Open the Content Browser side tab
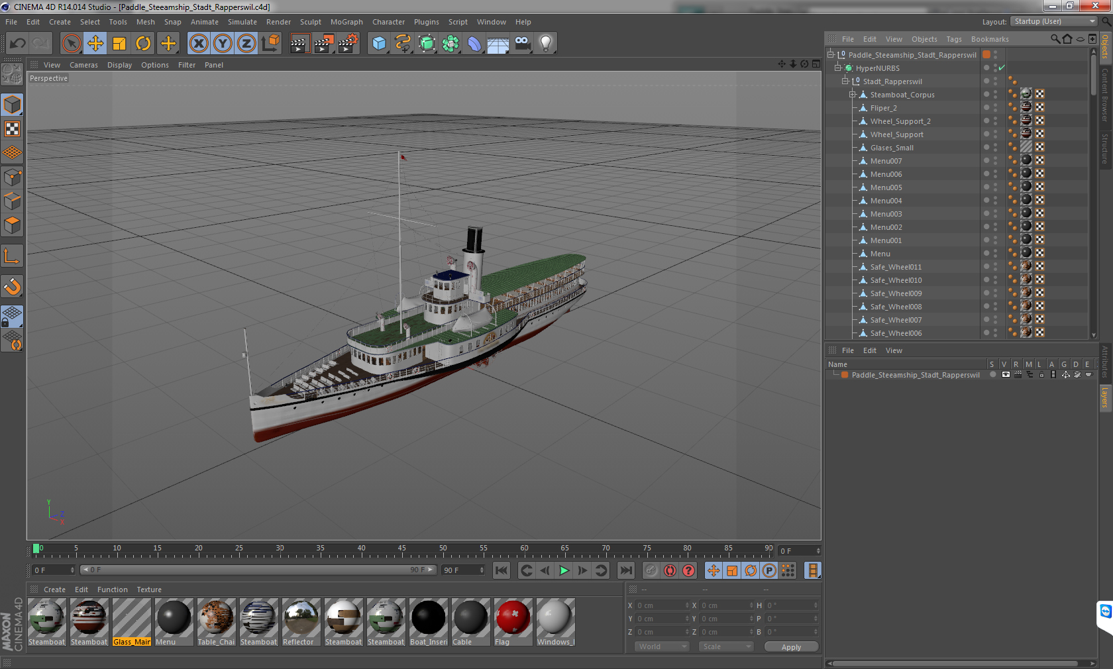 click(x=1104, y=93)
